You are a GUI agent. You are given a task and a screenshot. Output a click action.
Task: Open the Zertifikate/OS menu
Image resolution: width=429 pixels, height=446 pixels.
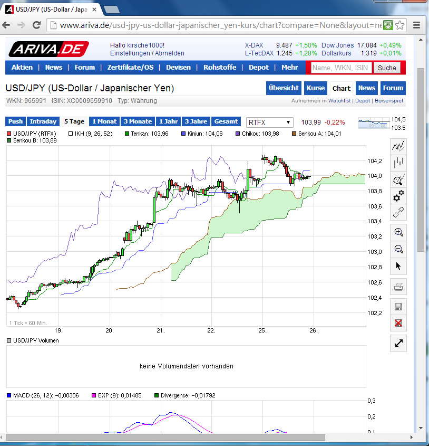130,68
